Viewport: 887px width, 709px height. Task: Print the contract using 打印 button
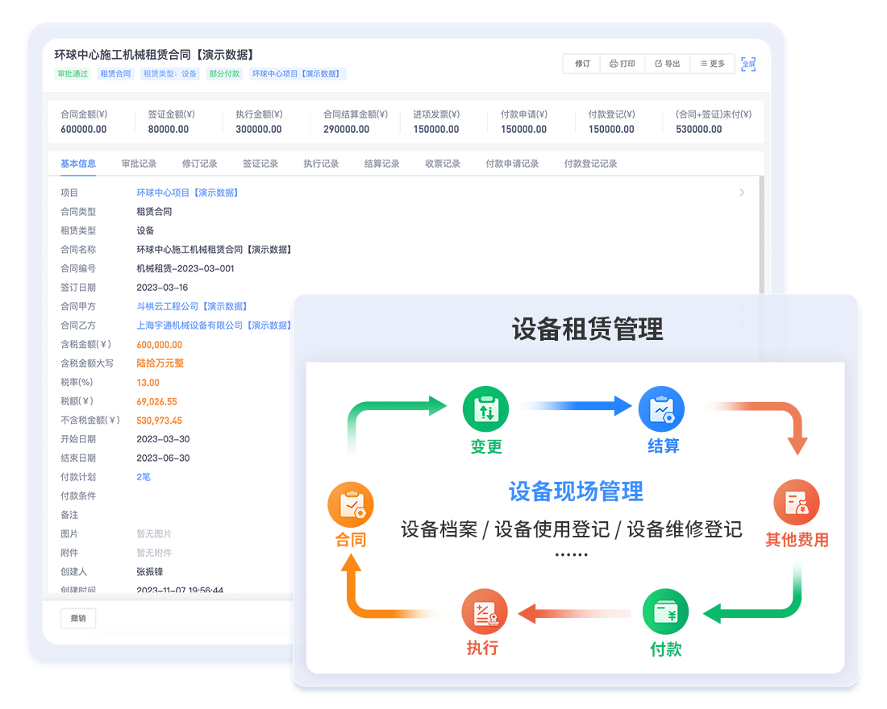pyautogui.click(x=623, y=64)
